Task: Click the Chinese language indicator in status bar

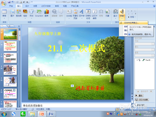Action: (x=43, y=109)
